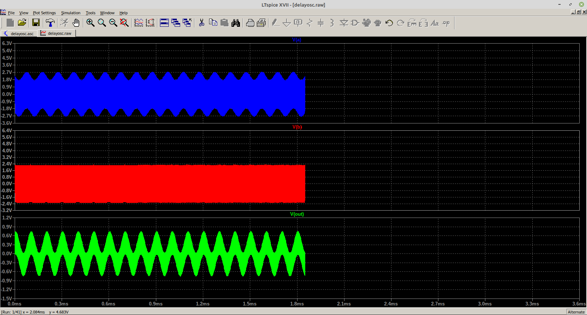Switch to the delayosc.asc tab

[x=19, y=33]
